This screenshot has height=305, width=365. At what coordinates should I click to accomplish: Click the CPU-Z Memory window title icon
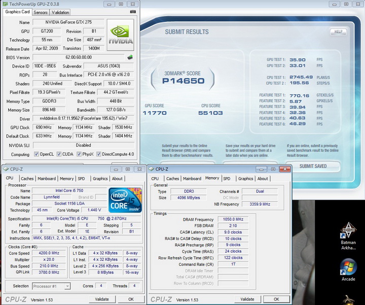tap(151, 169)
